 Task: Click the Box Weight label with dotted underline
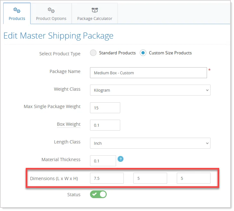69,124
